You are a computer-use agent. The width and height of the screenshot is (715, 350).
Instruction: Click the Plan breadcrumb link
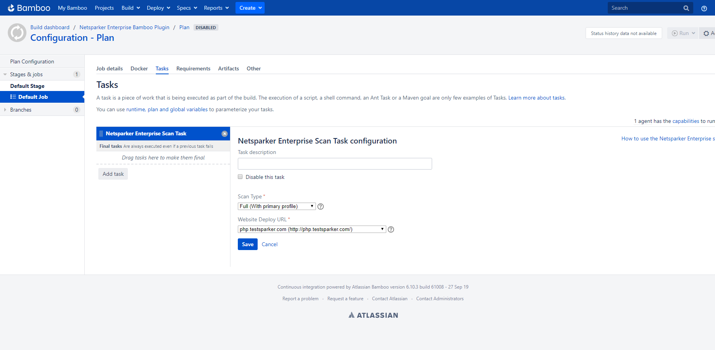tap(184, 27)
